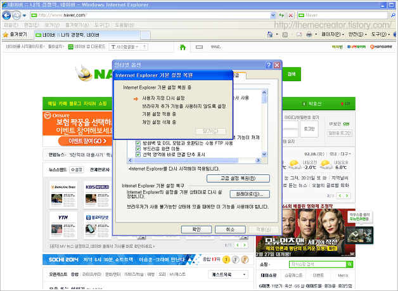Click the 원래대로(S)... reset button
This screenshot has width=398, height=291.
click(250, 194)
